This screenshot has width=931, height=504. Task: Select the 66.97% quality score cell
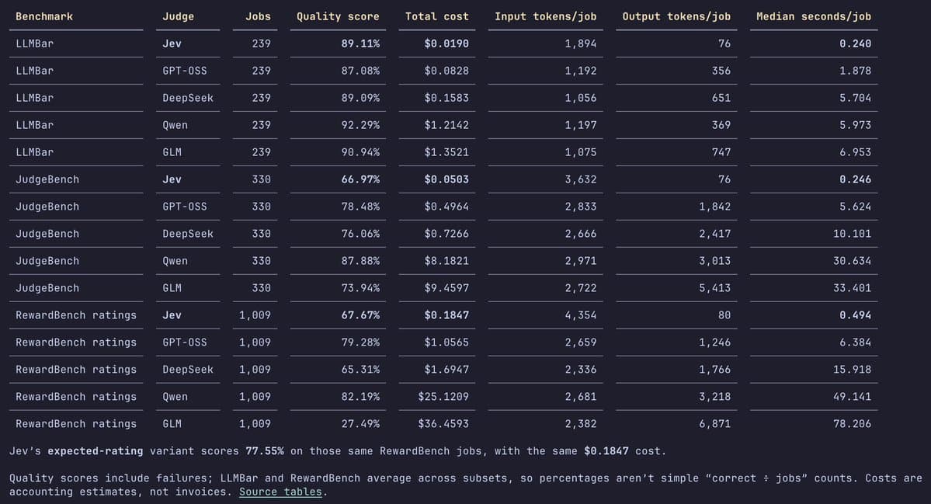pyautogui.click(x=360, y=179)
